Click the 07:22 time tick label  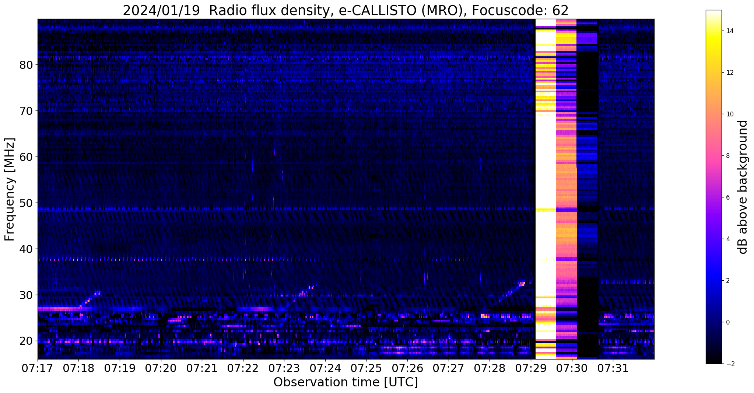pos(243,368)
